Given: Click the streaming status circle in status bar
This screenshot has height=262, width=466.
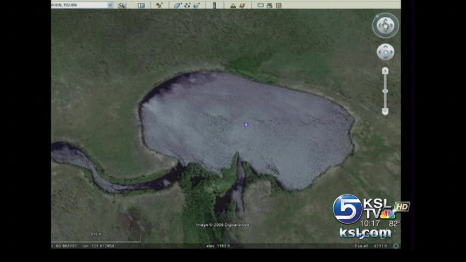Looking at the screenshot, I should pyautogui.click(x=396, y=246).
